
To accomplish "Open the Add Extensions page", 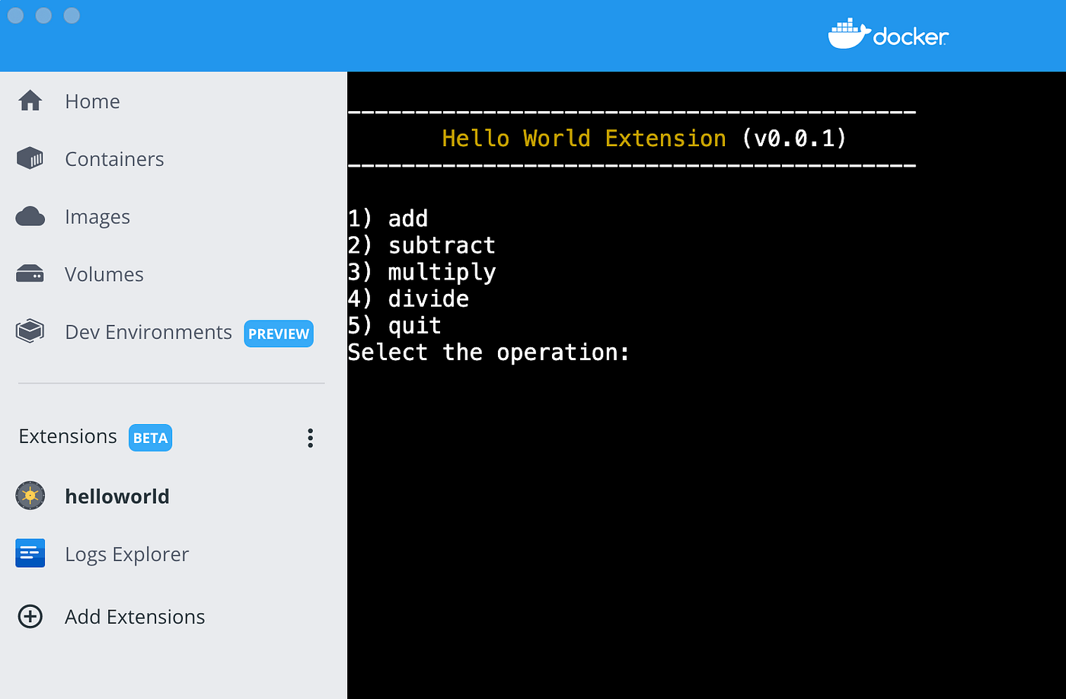I will click(x=135, y=617).
